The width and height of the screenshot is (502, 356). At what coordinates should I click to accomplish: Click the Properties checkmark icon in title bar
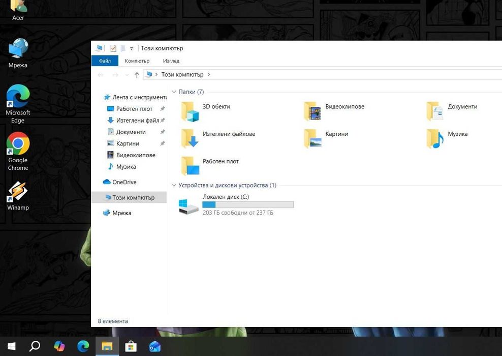[113, 48]
